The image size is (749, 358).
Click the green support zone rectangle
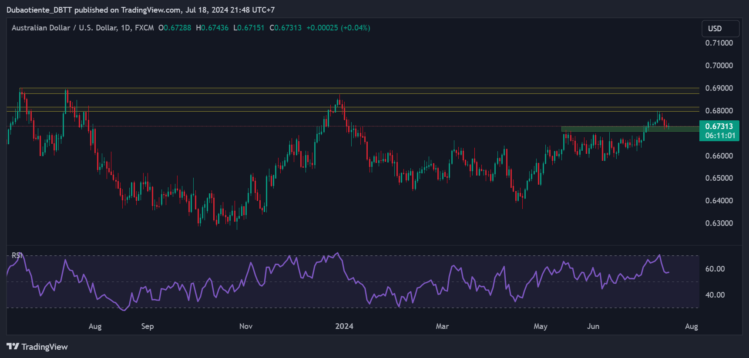(x=630, y=129)
